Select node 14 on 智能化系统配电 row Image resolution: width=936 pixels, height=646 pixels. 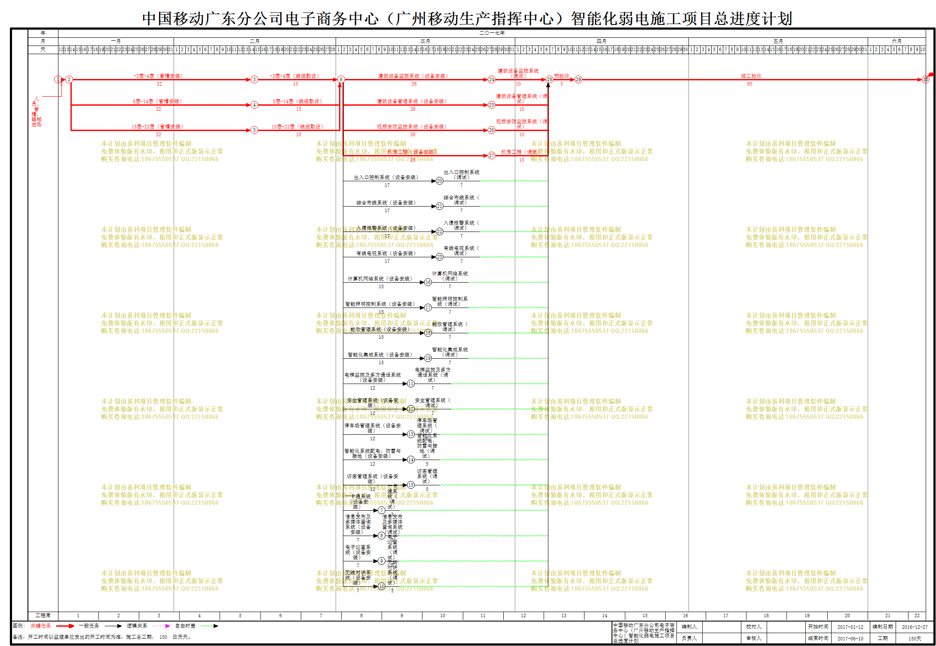(411, 460)
